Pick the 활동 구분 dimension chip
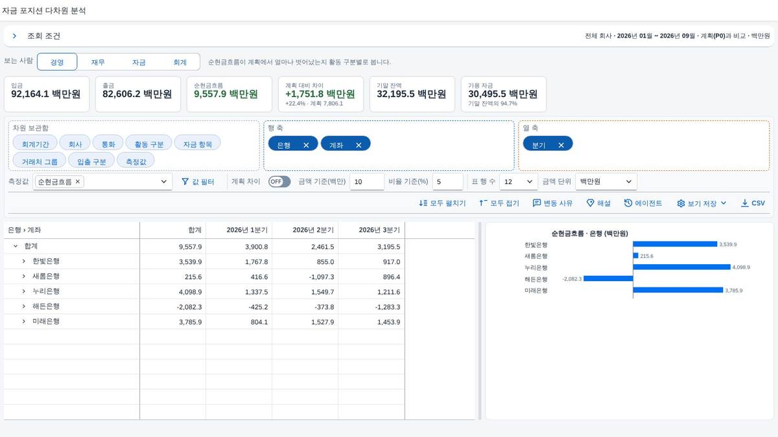778x437 pixels. pyautogui.click(x=149, y=143)
